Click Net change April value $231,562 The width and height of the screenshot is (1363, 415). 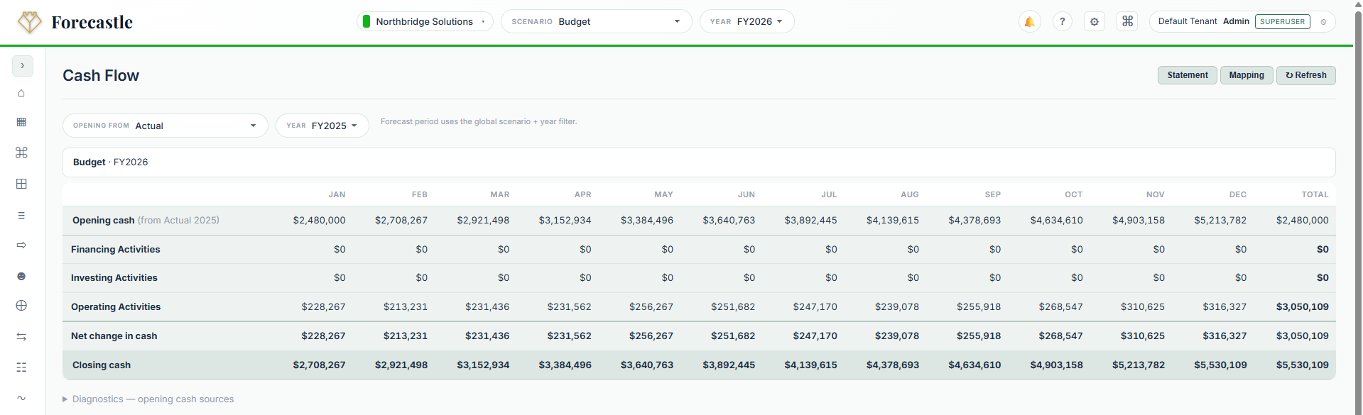pyautogui.click(x=569, y=336)
